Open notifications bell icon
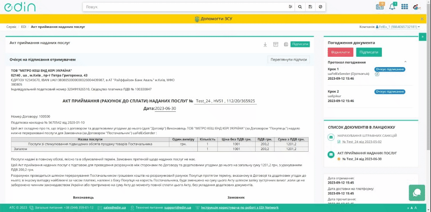431x212 pixels. coord(392,6)
